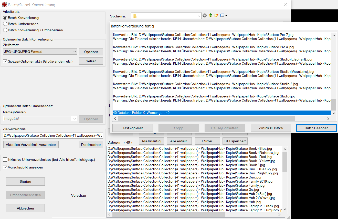The image size is (338, 219).
Task: Disable the Vorschaubild anzeigen checkbox
Action: [x=5, y=167]
